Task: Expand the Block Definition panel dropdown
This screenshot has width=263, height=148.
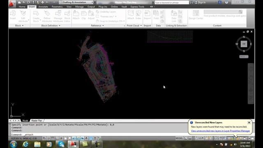Action: [51, 25]
